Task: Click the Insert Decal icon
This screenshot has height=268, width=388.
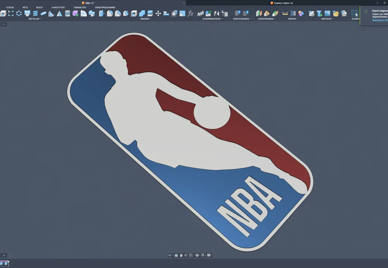Action: [x=336, y=13]
